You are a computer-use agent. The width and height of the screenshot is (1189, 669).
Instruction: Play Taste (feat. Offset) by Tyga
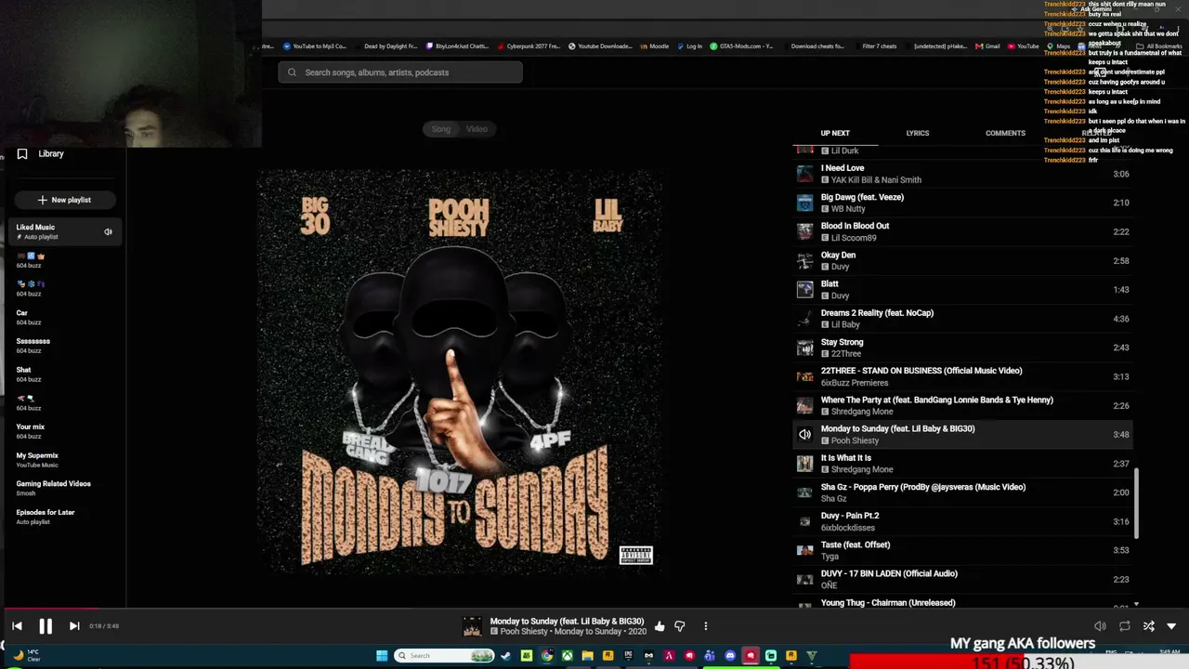tap(963, 550)
